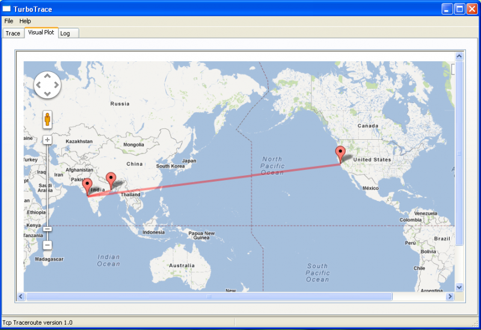Click the Japan label on the map
481x330 pixels.
tap(189, 161)
